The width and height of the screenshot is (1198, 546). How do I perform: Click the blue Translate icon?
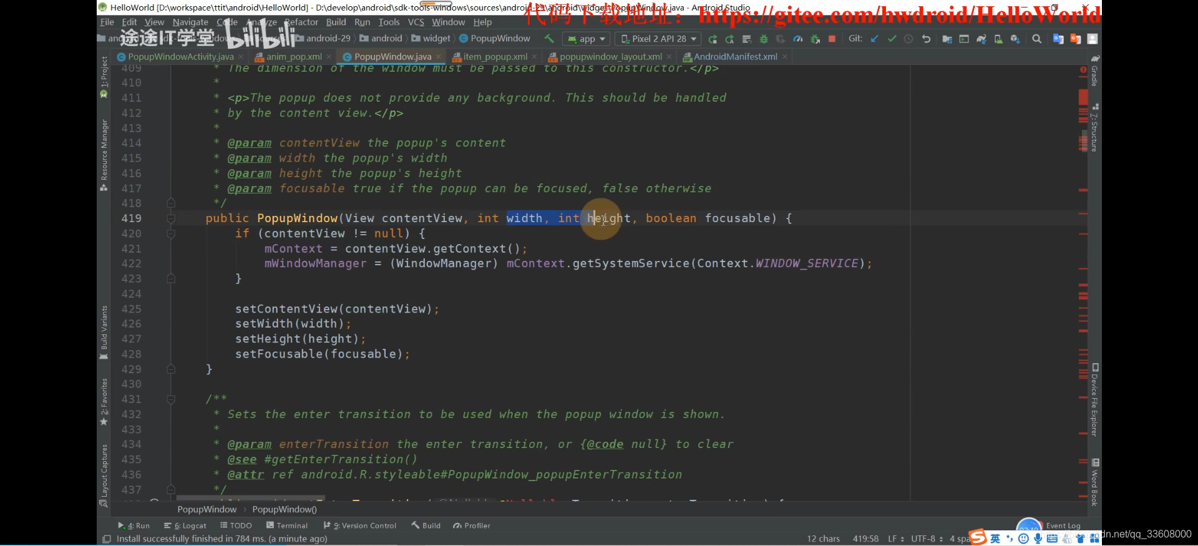coord(1058,39)
